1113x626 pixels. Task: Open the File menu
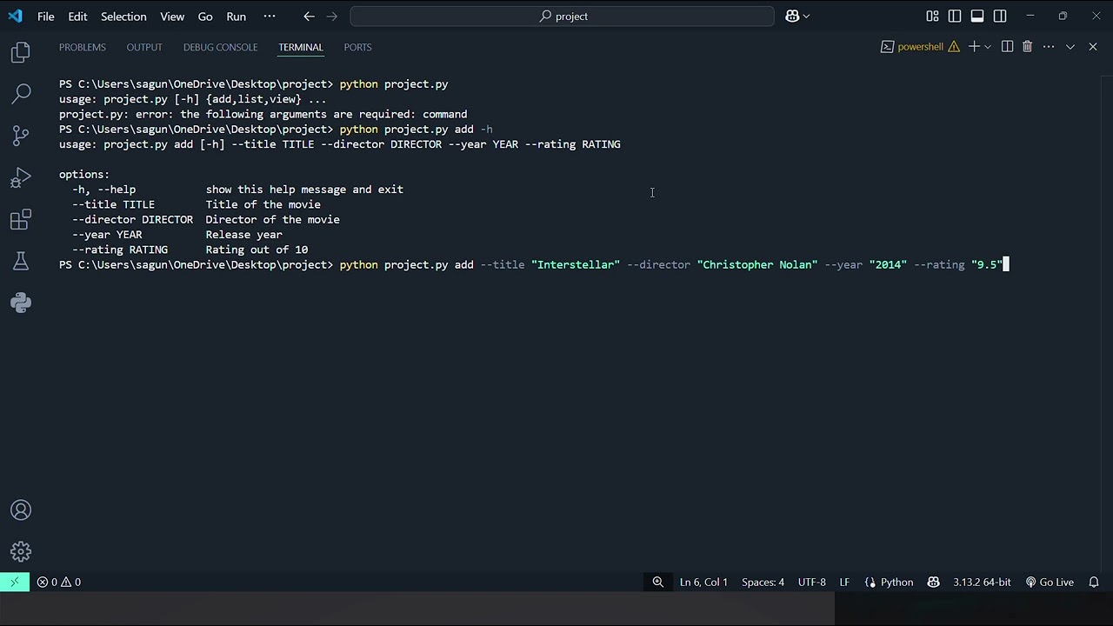click(x=46, y=16)
